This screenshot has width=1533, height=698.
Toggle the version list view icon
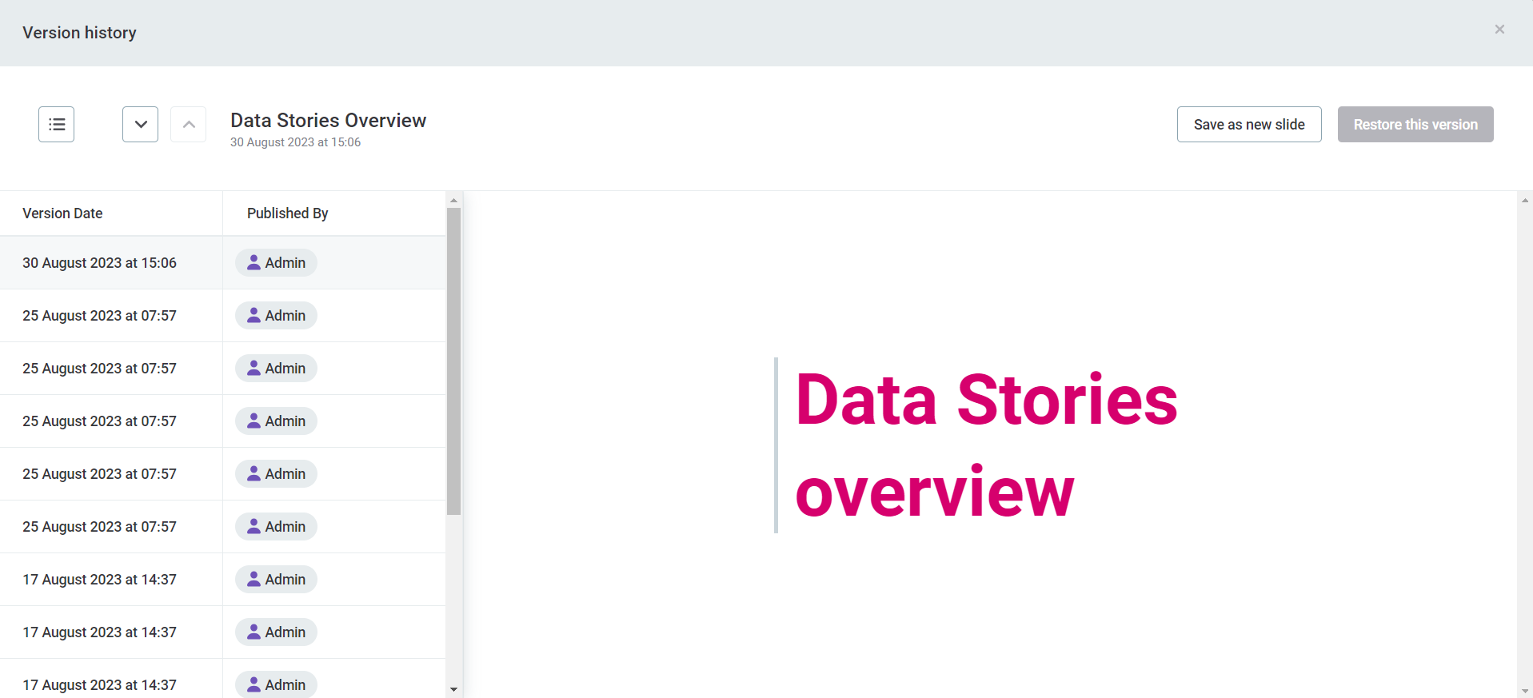[56, 125]
